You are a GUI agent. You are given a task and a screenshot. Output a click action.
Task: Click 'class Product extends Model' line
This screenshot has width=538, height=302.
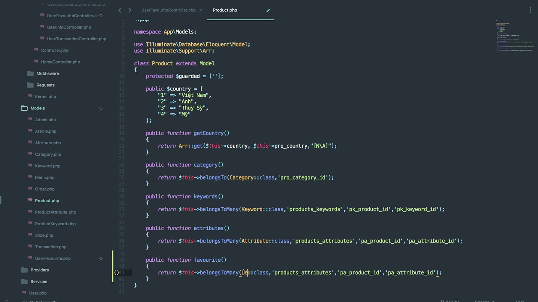pyautogui.click(x=174, y=63)
